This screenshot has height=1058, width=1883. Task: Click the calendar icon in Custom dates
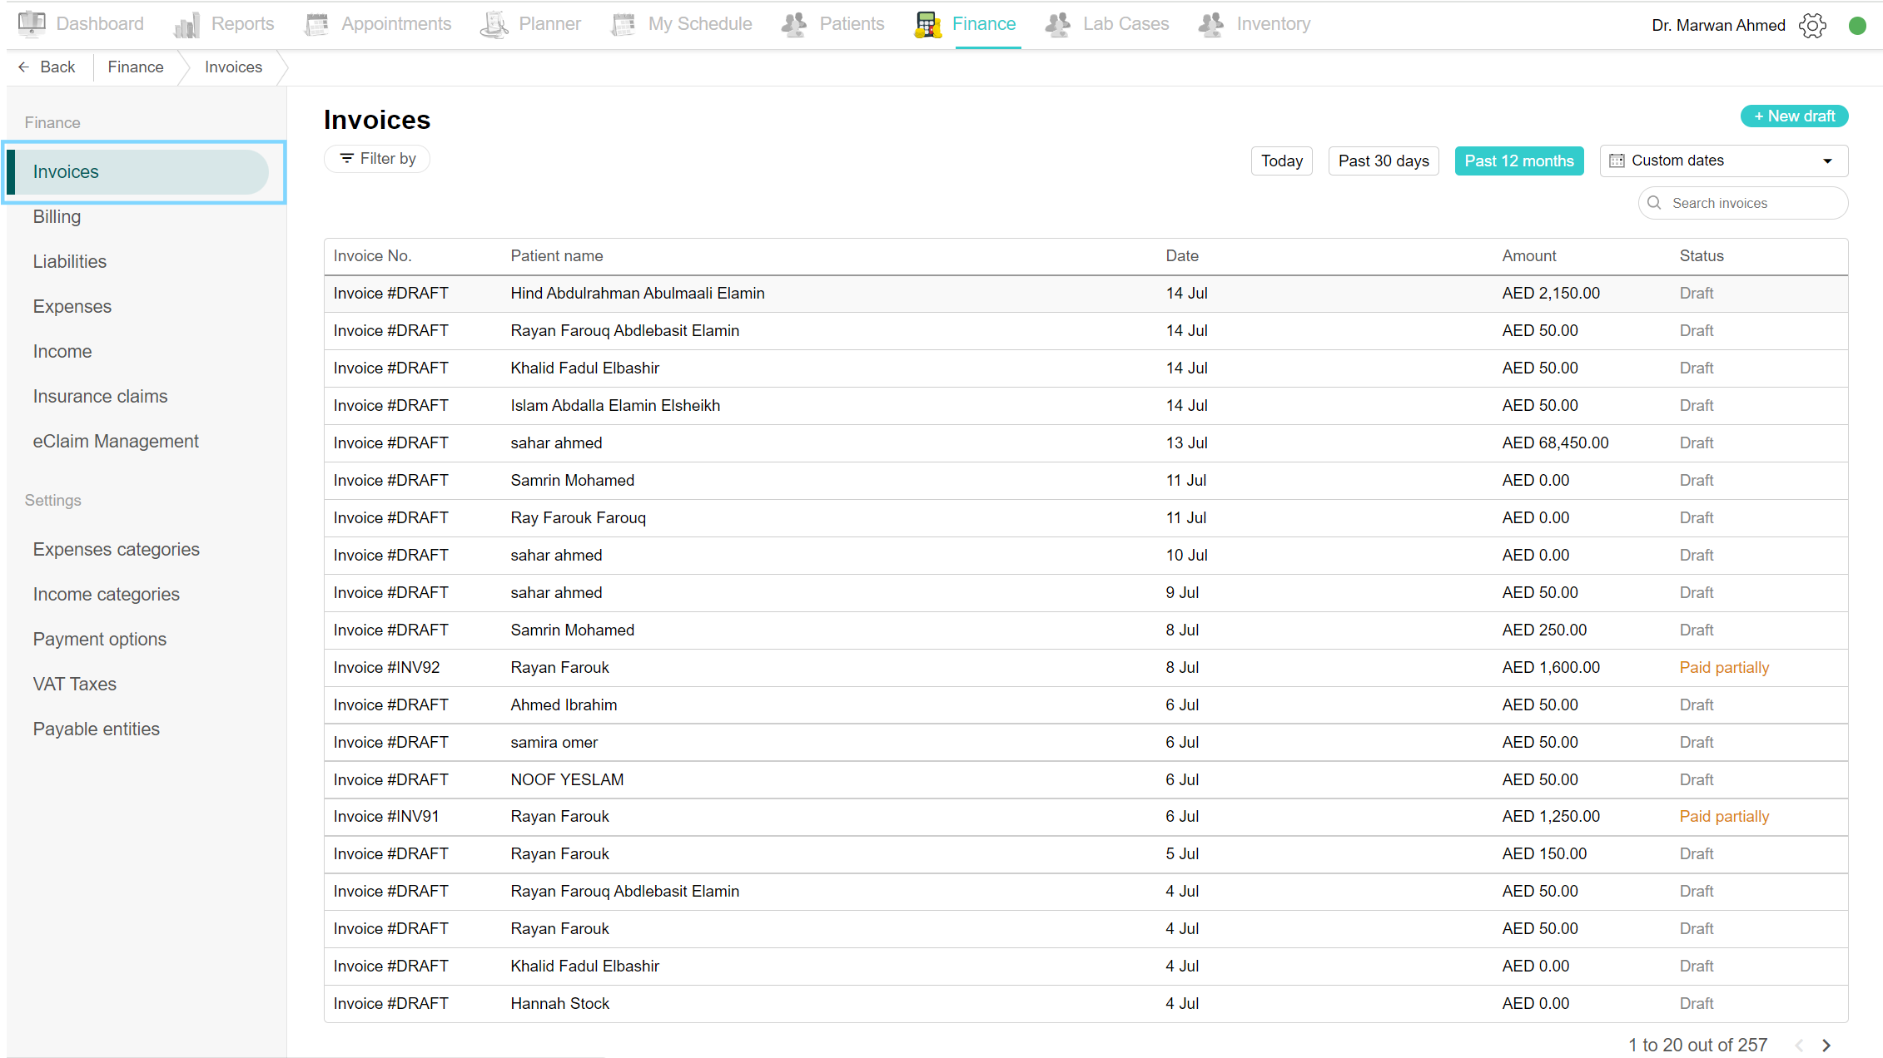point(1617,161)
